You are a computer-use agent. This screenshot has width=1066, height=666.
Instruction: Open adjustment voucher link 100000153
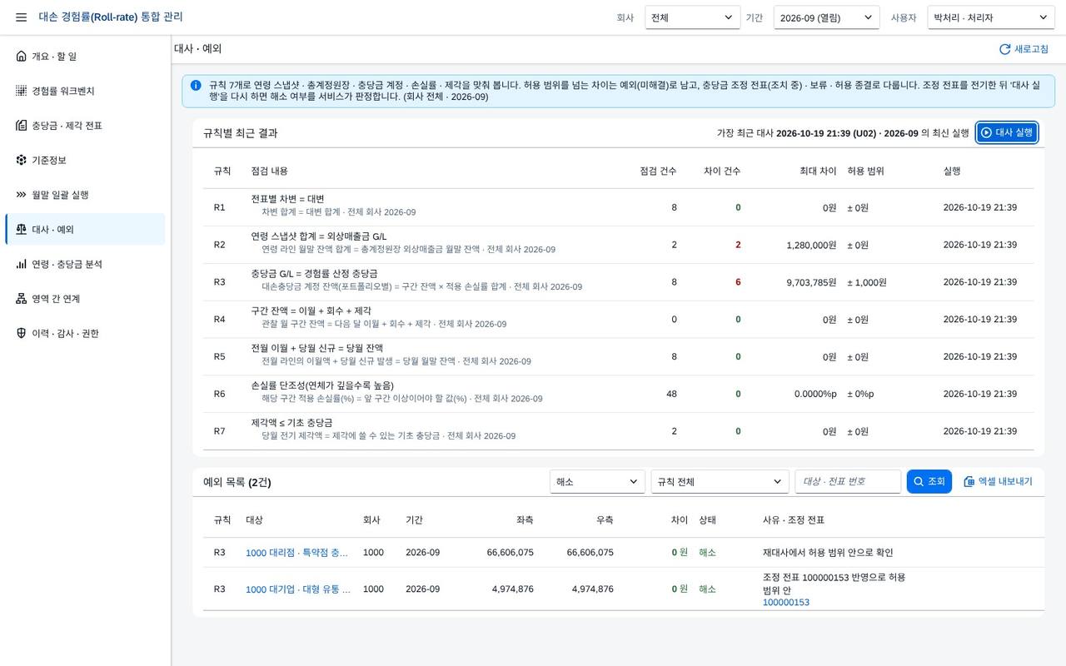786,602
